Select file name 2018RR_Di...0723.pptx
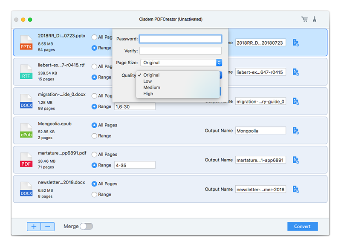341x247 pixels. click(61, 36)
